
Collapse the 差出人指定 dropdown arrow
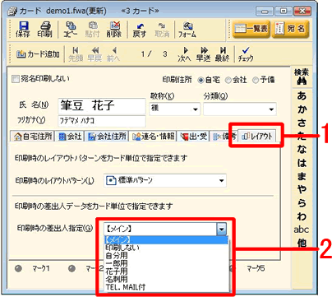221,229
